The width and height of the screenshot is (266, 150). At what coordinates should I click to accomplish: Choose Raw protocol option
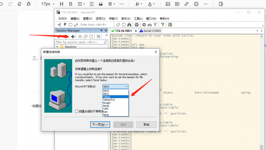click(115, 112)
